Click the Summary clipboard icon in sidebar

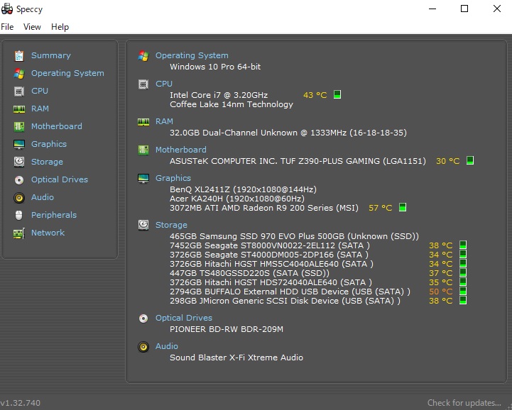[x=19, y=56]
